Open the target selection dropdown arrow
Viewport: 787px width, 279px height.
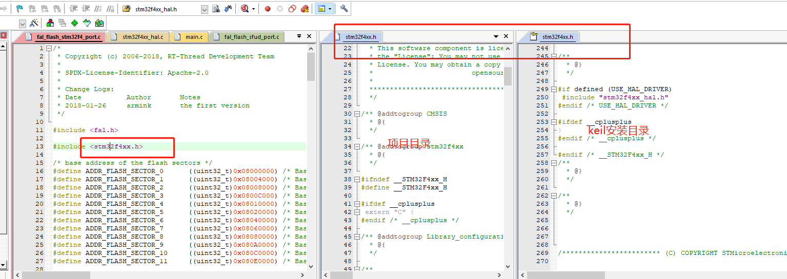tap(23, 24)
